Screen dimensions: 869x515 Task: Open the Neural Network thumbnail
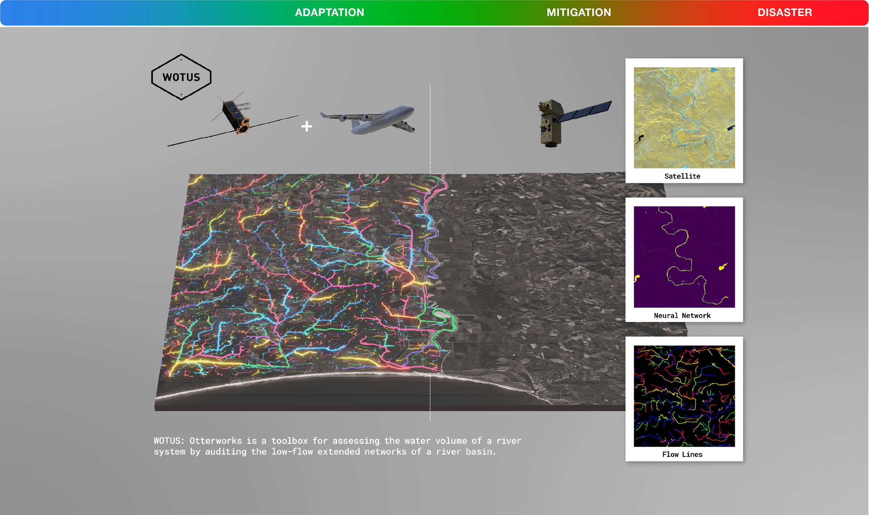(x=684, y=257)
